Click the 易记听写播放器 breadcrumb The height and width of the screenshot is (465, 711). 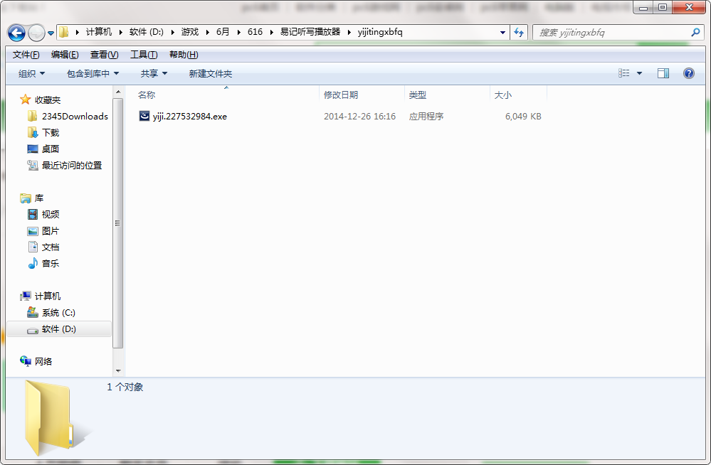310,32
